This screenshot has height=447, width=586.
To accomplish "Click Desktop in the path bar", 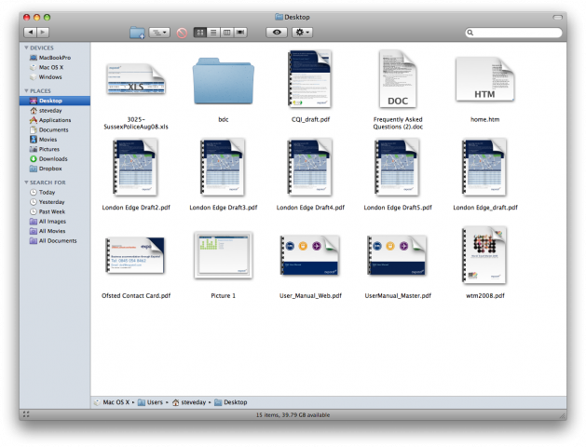I will [x=231, y=402].
